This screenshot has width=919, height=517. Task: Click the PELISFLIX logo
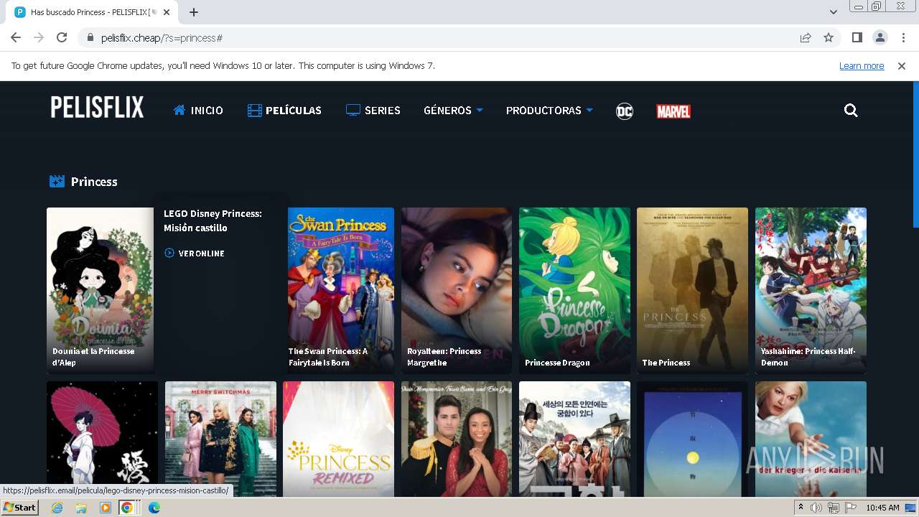97,107
